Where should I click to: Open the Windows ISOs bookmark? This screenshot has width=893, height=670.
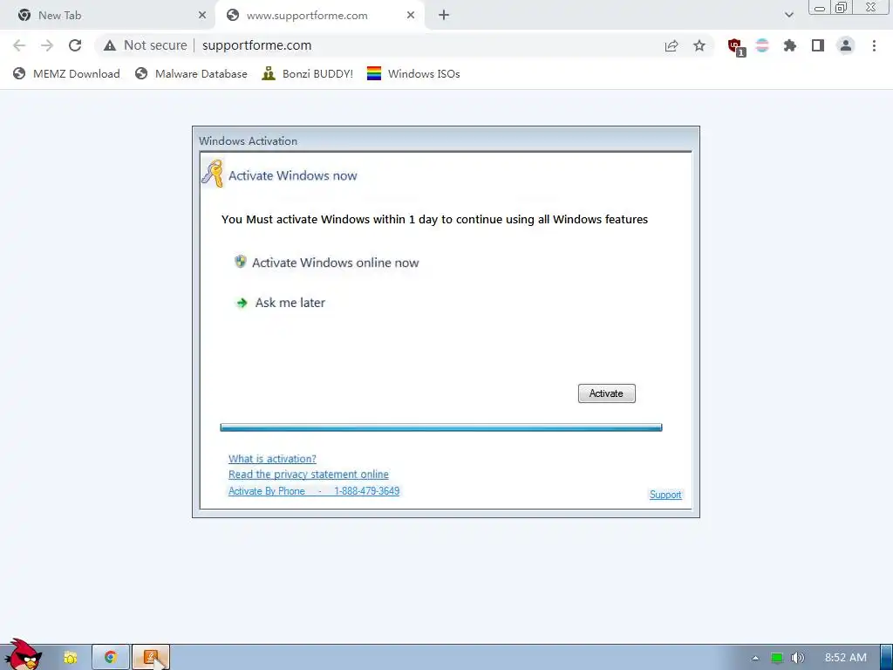click(x=413, y=73)
